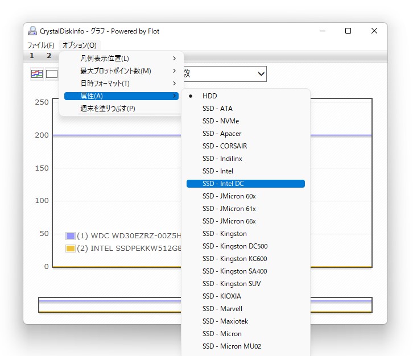The image size is (413, 356).
Task: Select SSD - Kingston KC600 entry
Action: pyautogui.click(x=246, y=259)
